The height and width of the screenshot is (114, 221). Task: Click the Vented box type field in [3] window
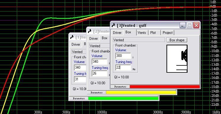139,40
